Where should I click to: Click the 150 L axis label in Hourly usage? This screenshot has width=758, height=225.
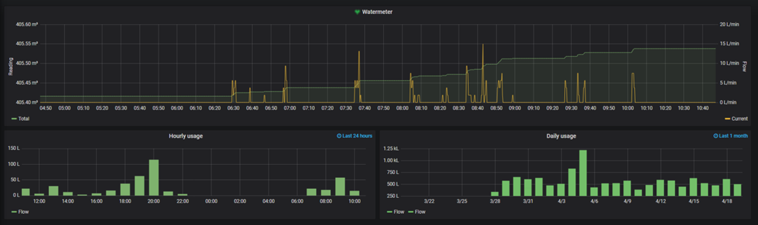coord(13,148)
